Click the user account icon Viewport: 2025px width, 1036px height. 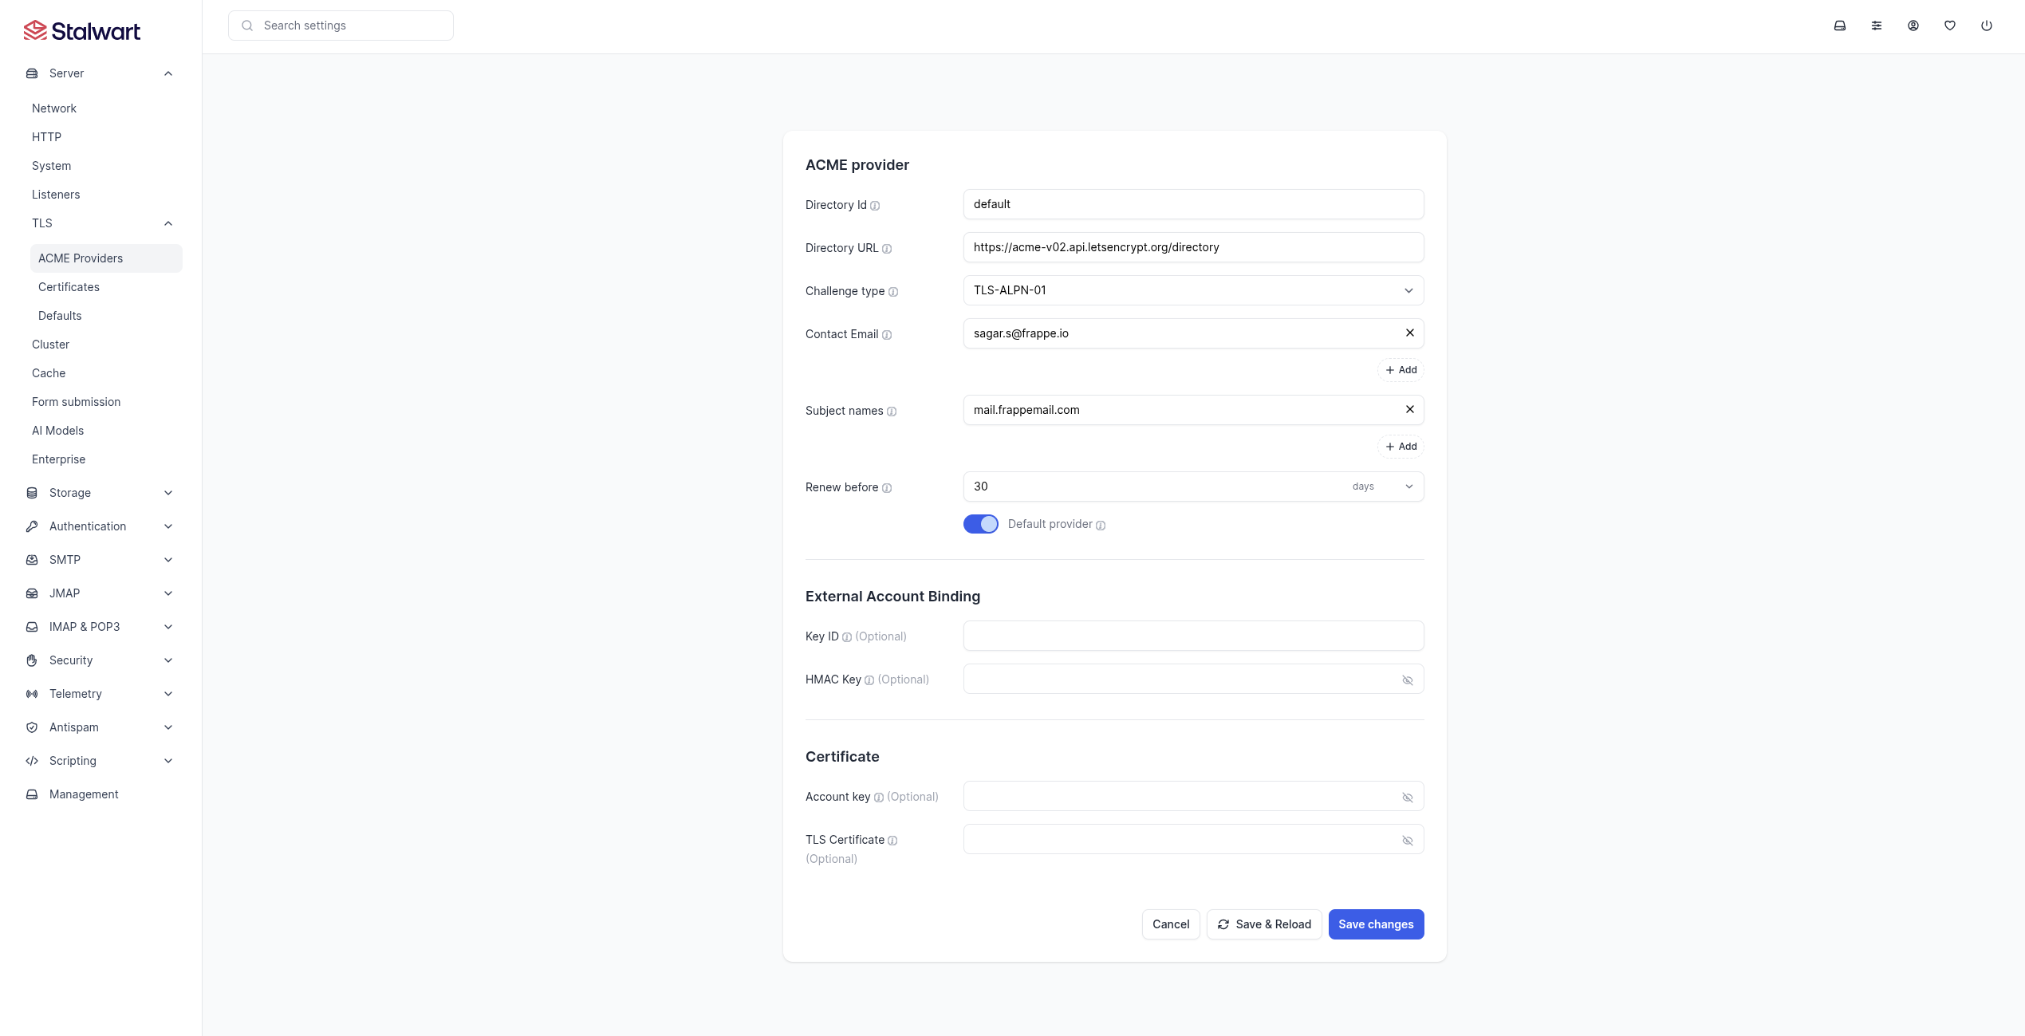click(1913, 25)
